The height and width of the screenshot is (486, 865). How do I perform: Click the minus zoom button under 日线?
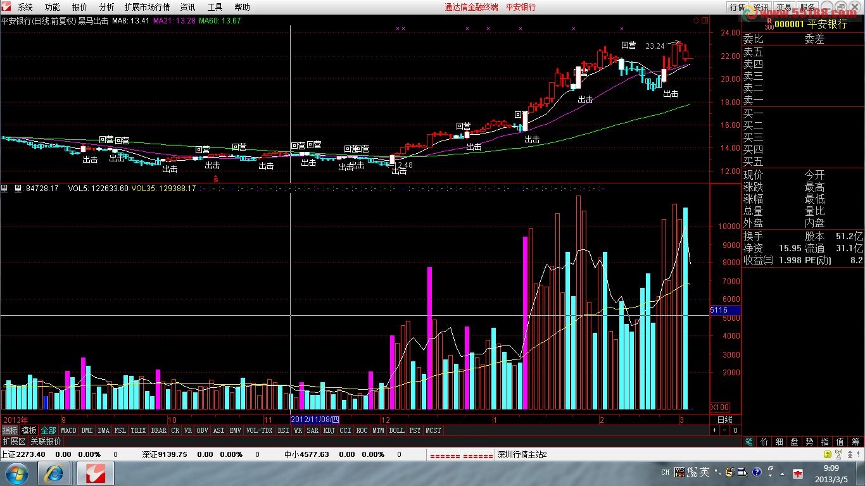725,430
